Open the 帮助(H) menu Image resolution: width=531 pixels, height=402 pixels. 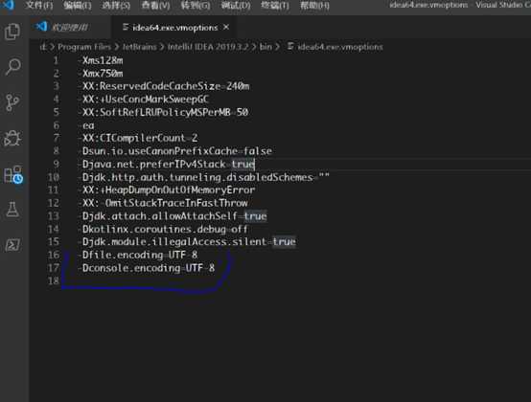coord(315,6)
